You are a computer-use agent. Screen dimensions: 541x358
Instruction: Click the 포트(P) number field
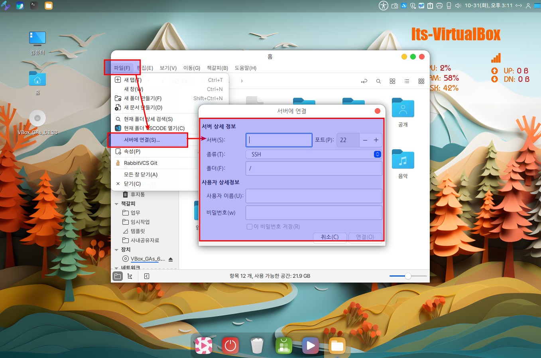[348, 140]
